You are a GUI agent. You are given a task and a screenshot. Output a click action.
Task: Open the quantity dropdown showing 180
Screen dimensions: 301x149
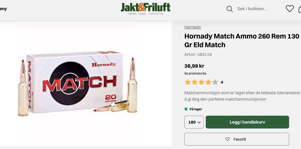pyautogui.click(x=194, y=122)
